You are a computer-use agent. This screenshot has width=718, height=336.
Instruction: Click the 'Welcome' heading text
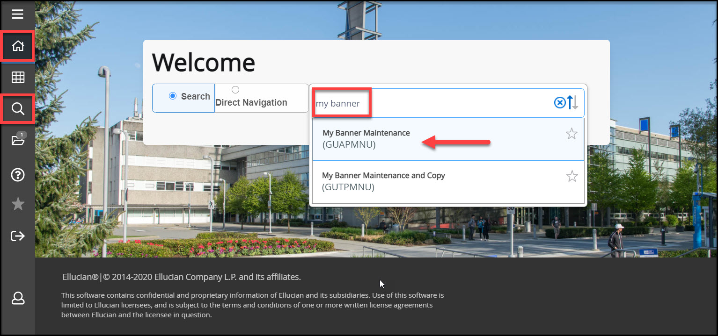204,62
